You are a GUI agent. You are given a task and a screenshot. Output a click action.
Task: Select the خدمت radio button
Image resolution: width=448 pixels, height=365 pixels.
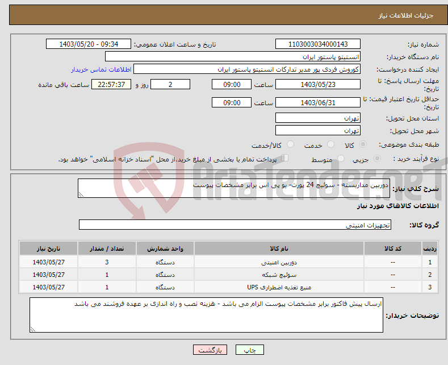pos(330,144)
